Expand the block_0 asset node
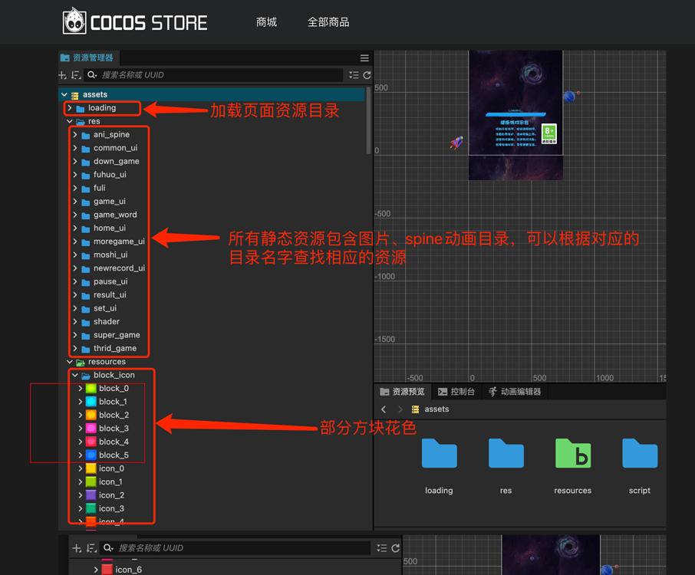This screenshot has width=695, height=575. tap(81, 388)
